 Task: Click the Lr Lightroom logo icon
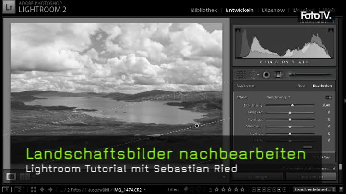[9, 7]
